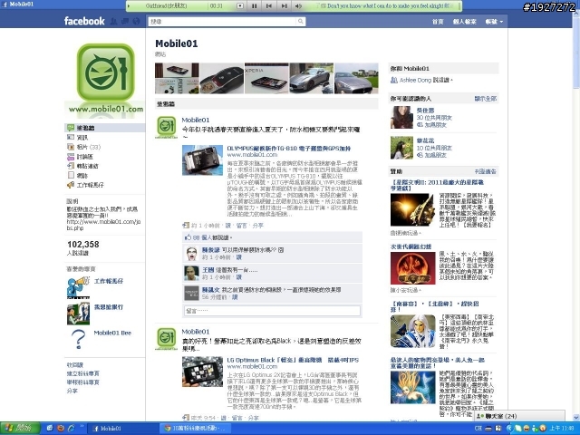
Task: Launch Internet Explorer from quick launch
Action: coord(72,429)
